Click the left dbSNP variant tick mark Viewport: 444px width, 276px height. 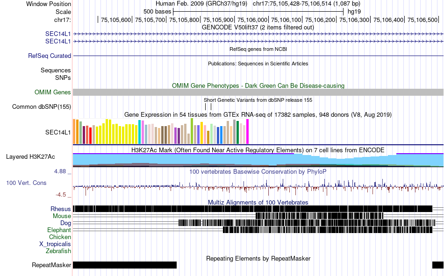(206, 107)
